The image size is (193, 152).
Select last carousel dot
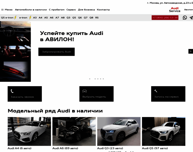click(103, 79)
